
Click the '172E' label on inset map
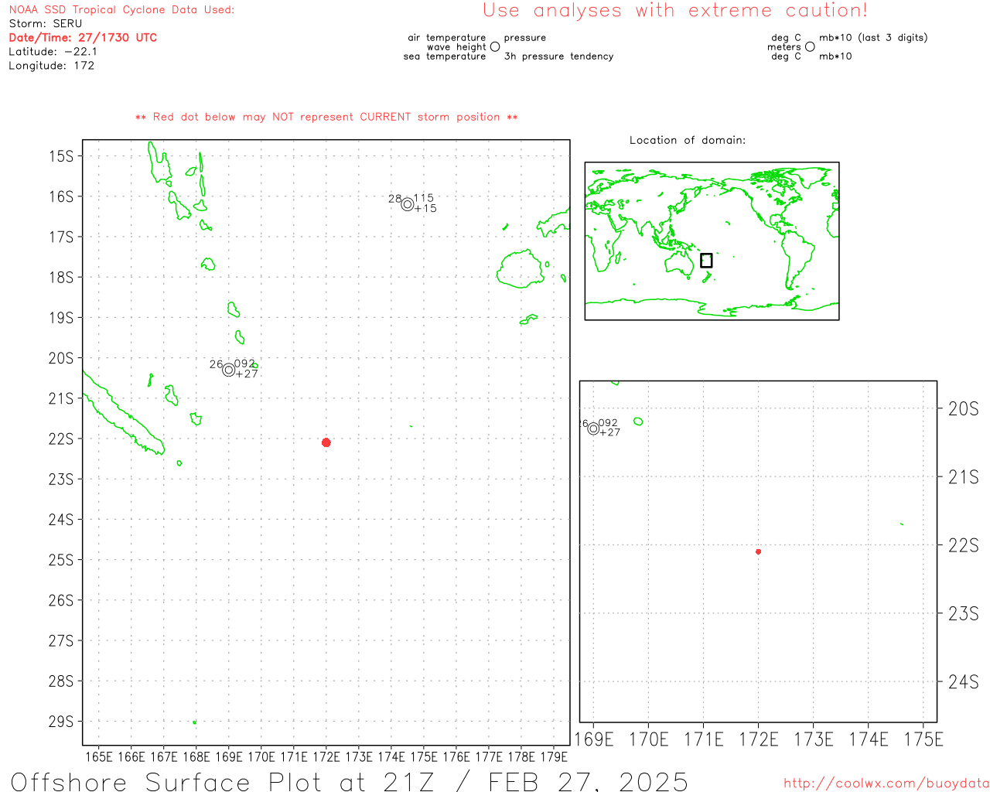click(x=759, y=739)
